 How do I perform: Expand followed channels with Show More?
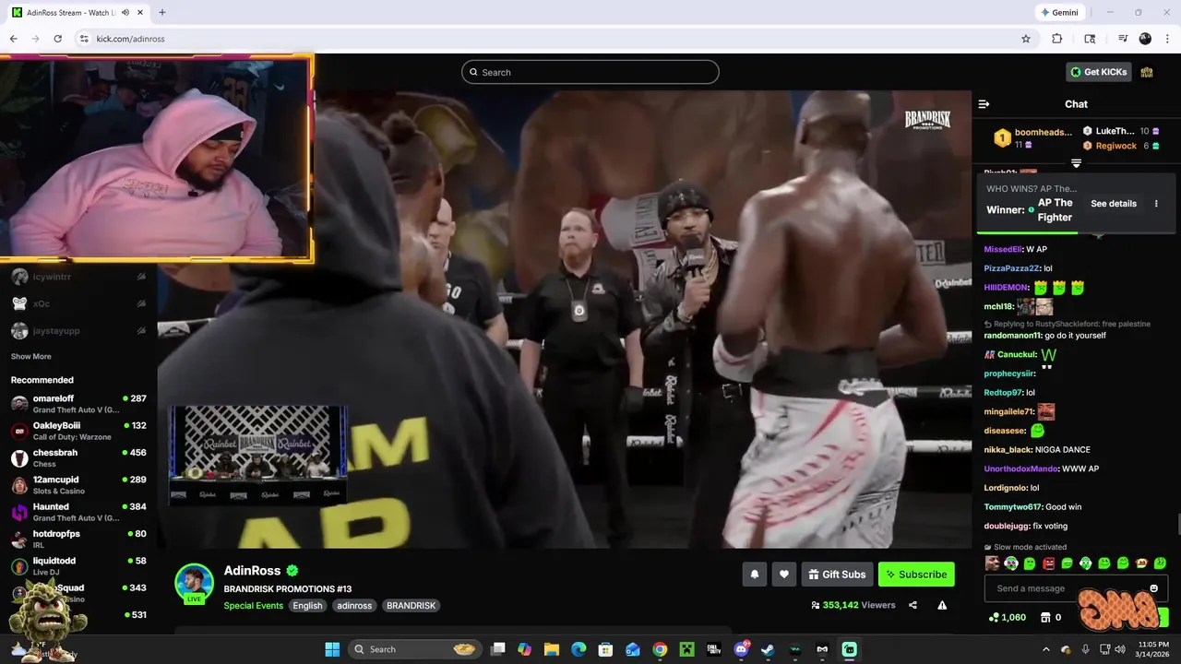coord(31,357)
